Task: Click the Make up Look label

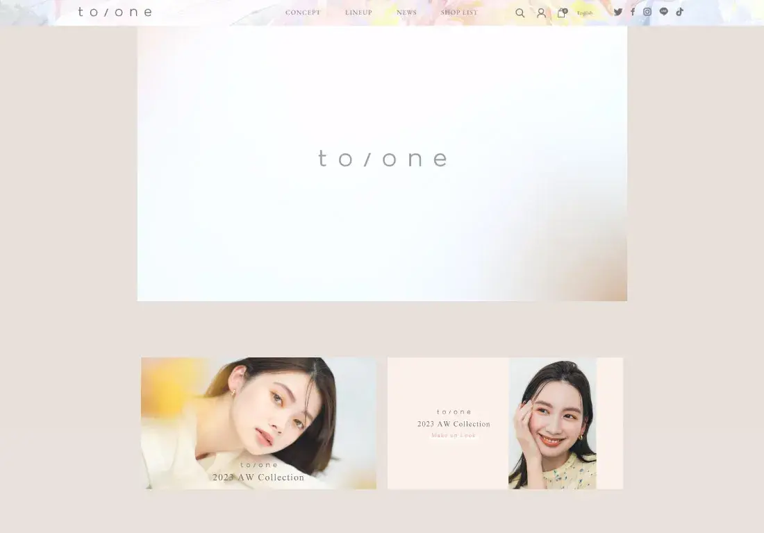Action: (454, 436)
